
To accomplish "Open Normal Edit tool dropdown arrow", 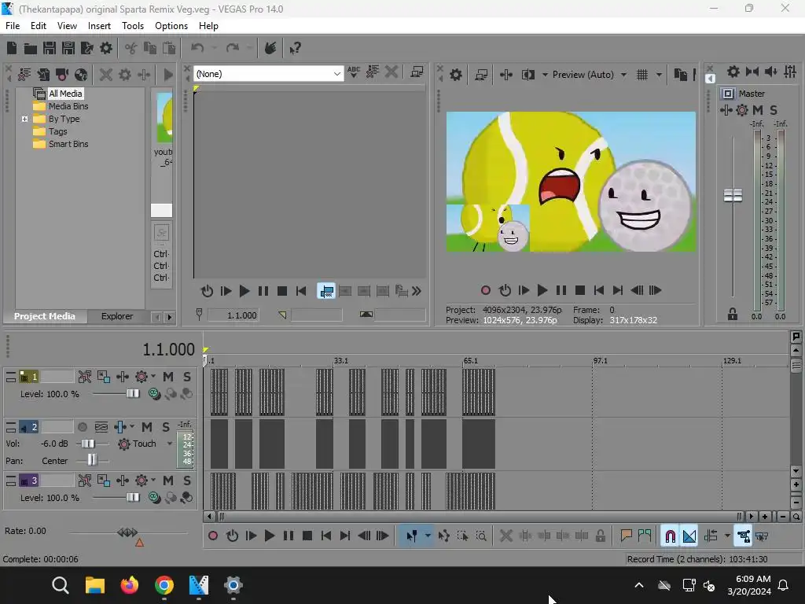I will (x=427, y=536).
